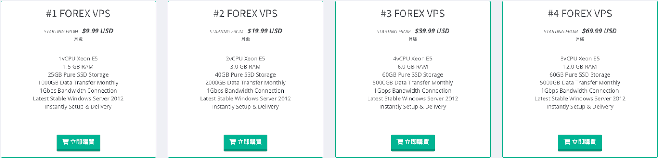The image size is (658, 158).
Task: Click the $39.99 USD price
Action: tap(432, 31)
